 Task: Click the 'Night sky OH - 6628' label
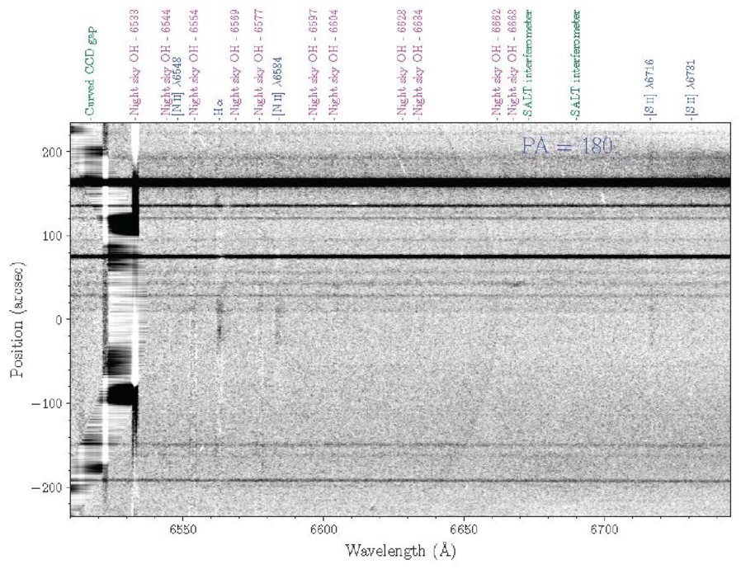(x=402, y=63)
